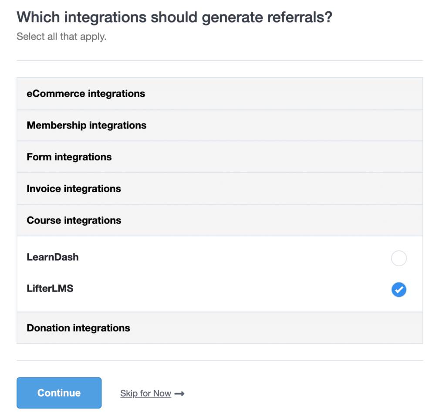Follow the Skip for Now link
This screenshot has width=446, height=418.
[145, 394]
